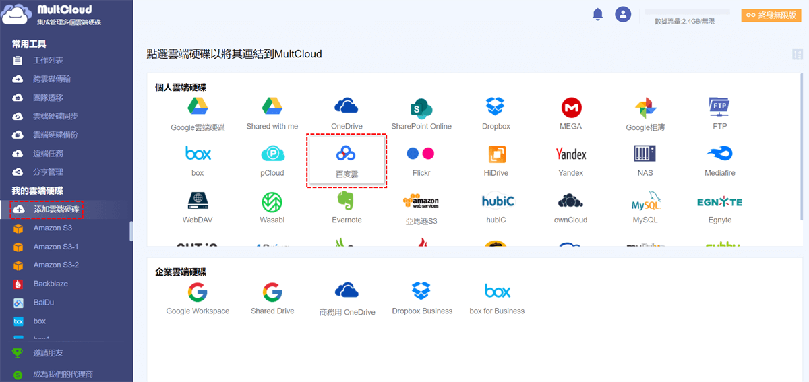Select Google相簿 photos icon
Viewport: 809px width, 382px height.
(645, 107)
